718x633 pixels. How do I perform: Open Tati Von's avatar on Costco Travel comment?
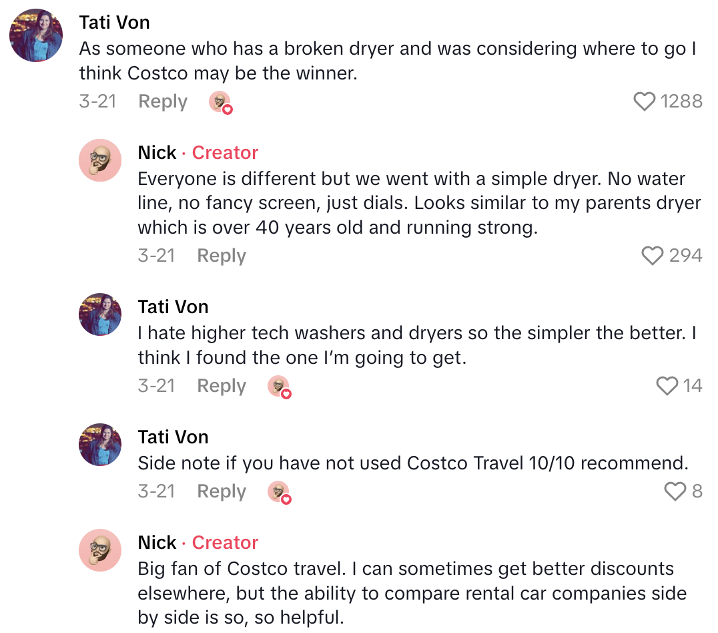[100, 445]
